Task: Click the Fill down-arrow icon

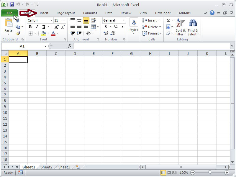Action: click(168, 27)
